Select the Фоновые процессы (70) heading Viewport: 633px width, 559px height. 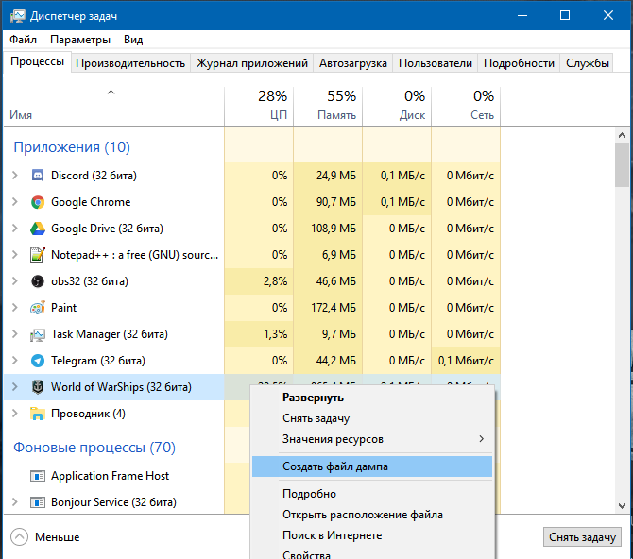(x=94, y=448)
